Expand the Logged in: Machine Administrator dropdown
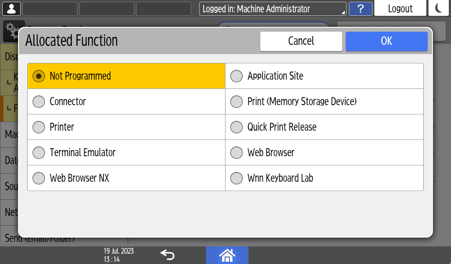Screen dimensions: 451x264 (273, 9)
